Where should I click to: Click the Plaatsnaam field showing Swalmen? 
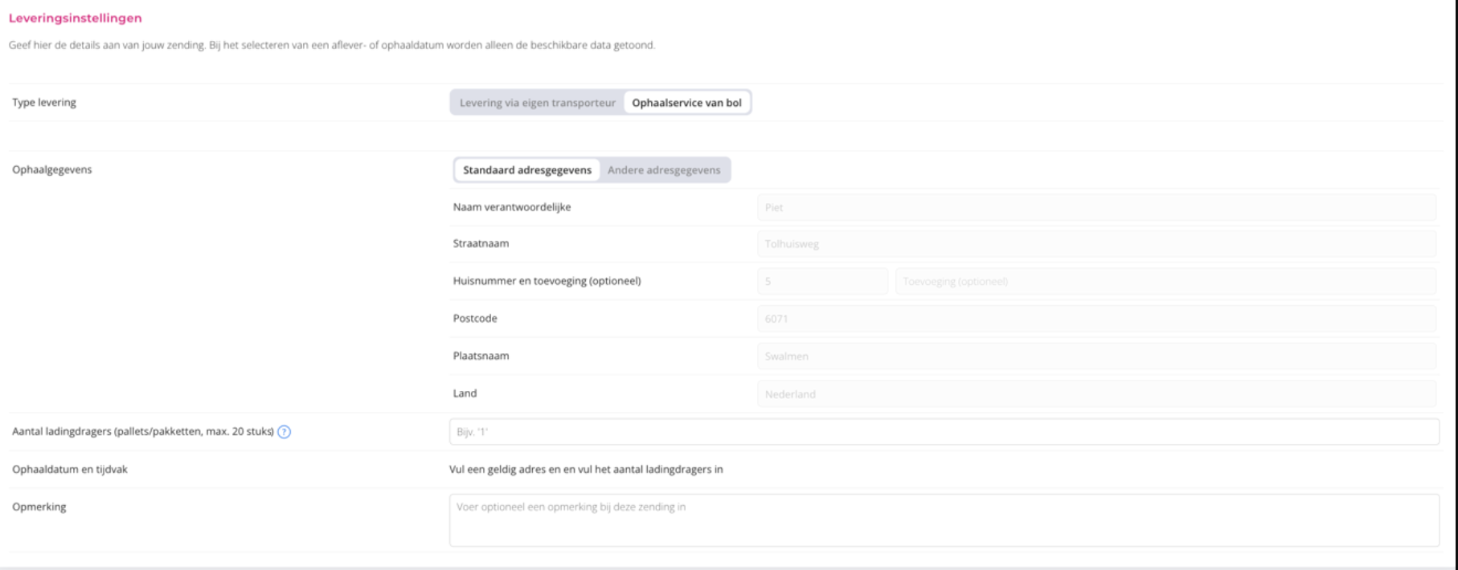click(1096, 356)
